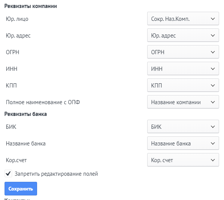Click the chevron in Название компании select

213,102
